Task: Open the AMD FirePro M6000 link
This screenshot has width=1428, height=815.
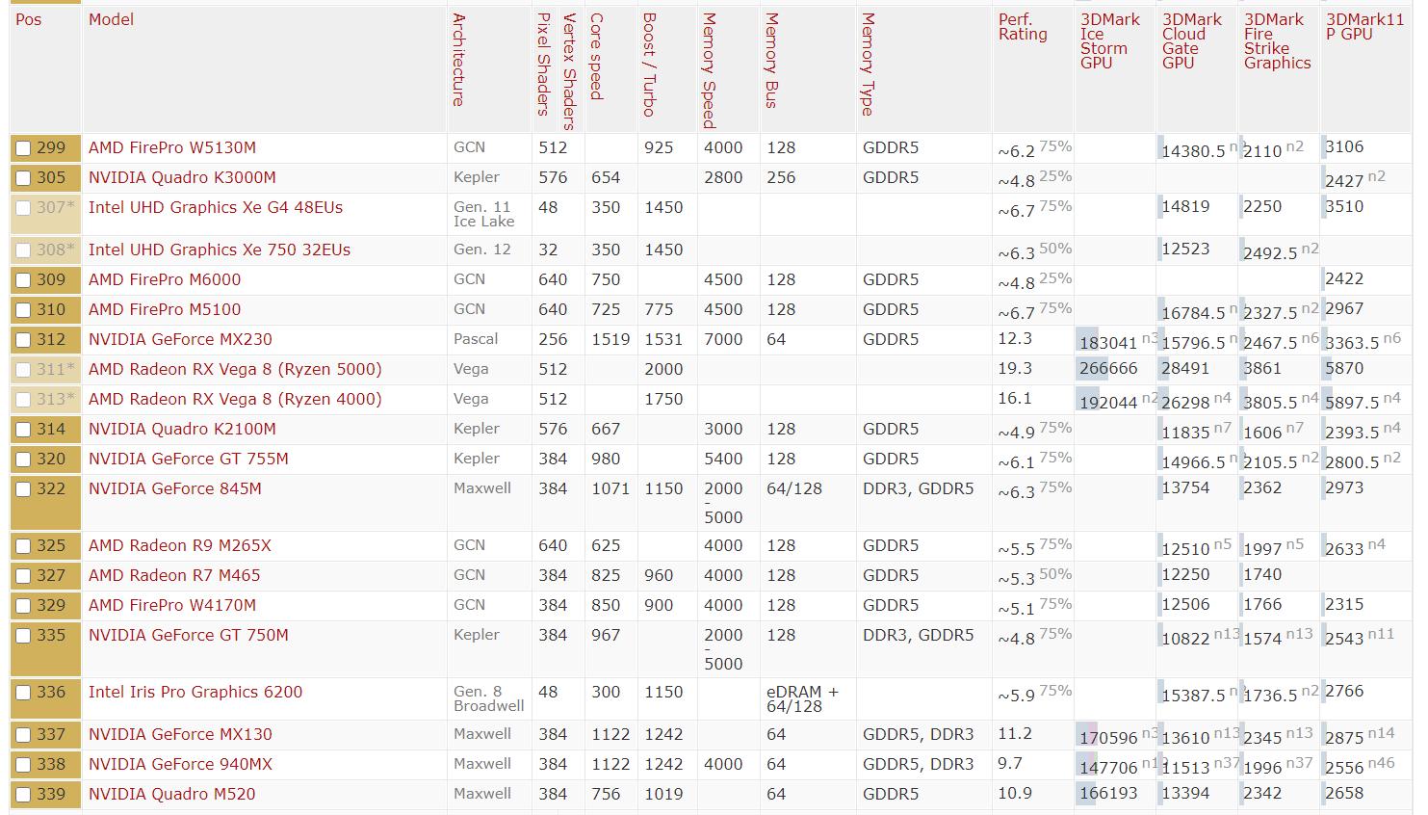Action: pyautogui.click(x=165, y=279)
